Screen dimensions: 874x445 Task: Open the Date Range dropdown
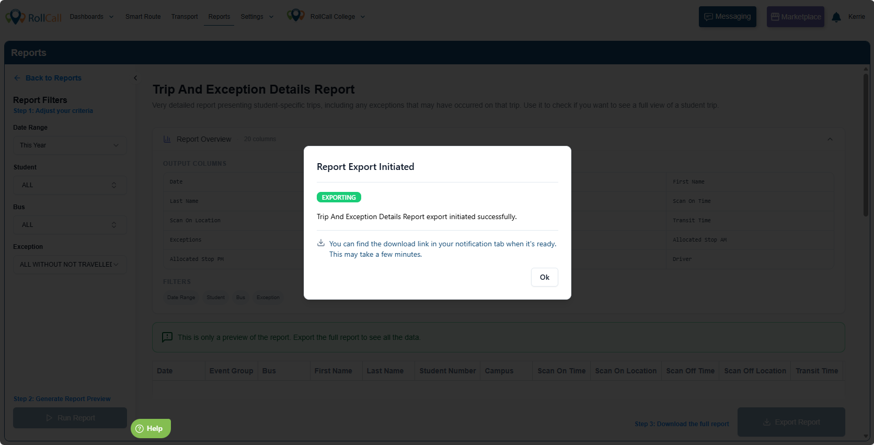coord(70,145)
